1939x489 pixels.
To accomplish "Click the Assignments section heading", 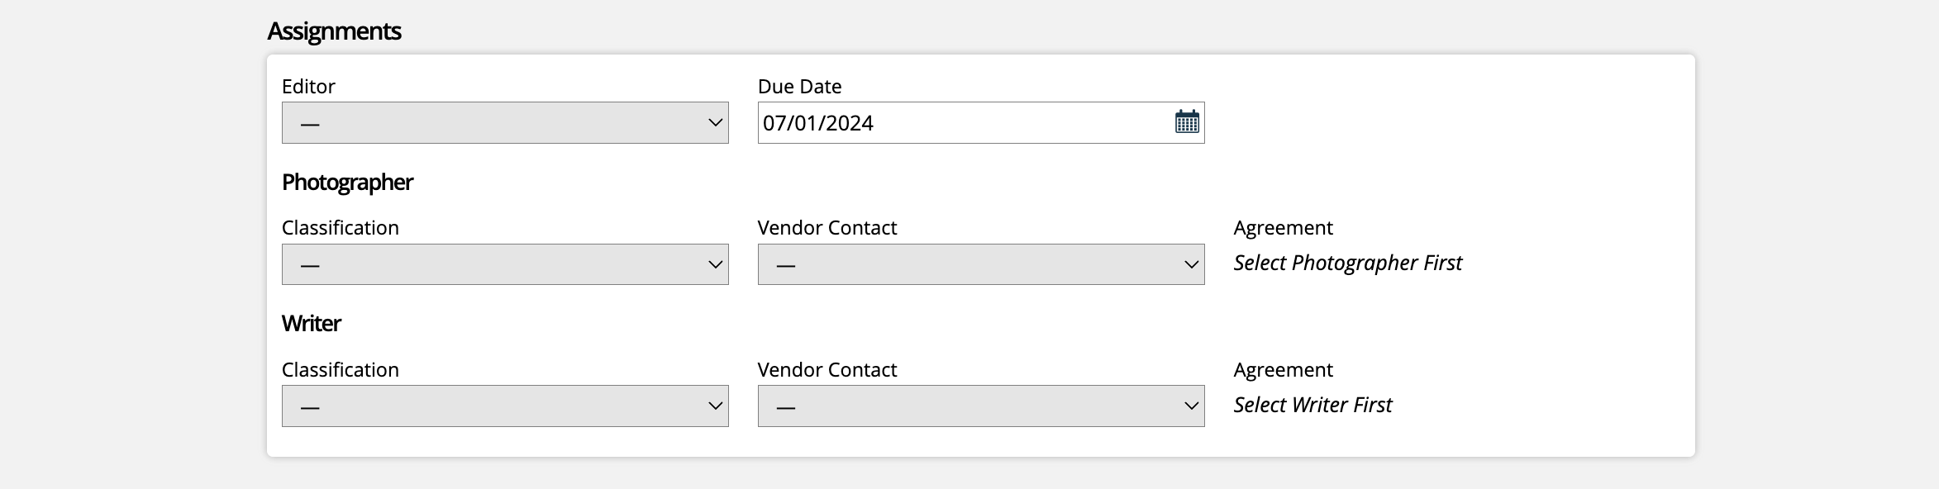I will [334, 31].
